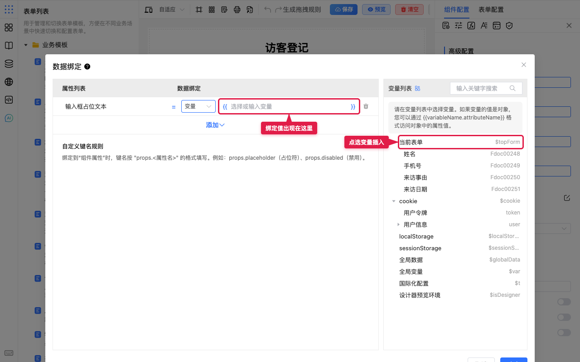Click the redo arrow in toolbar
This screenshot has width=580, height=362.
(x=279, y=10)
